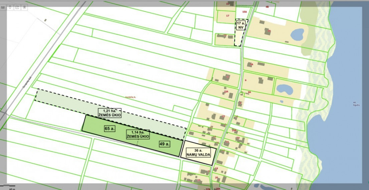Click the Guopstų kel. road label
Viewport: 369px width, 190px height.
(27, 82)
